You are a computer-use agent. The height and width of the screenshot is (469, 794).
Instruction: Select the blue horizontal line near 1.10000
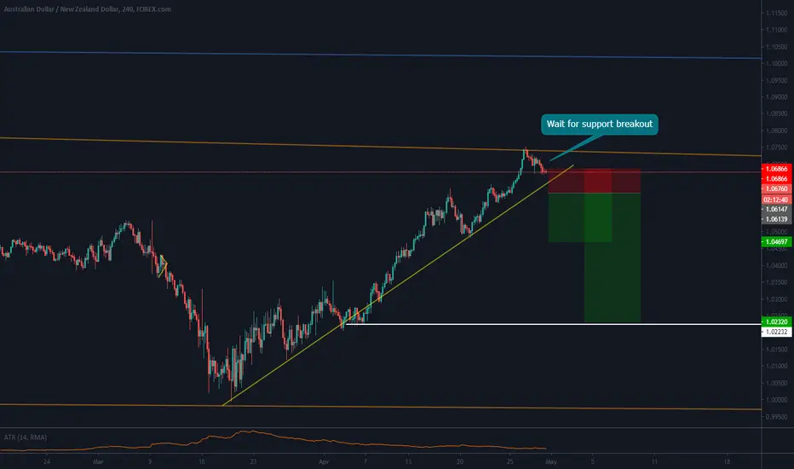[x=380, y=55]
